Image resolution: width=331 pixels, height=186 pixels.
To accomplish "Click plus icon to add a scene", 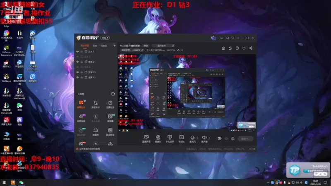I will tap(115, 45).
